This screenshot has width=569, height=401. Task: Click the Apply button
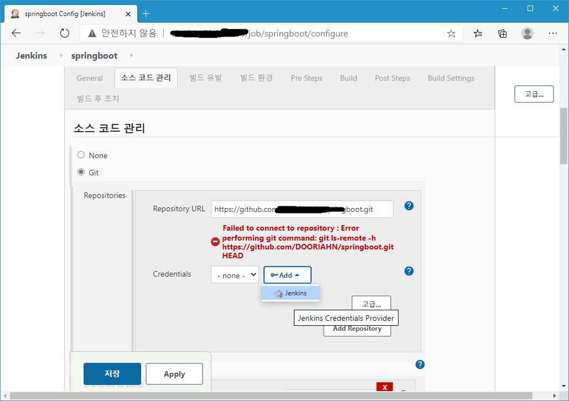click(x=174, y=374)
